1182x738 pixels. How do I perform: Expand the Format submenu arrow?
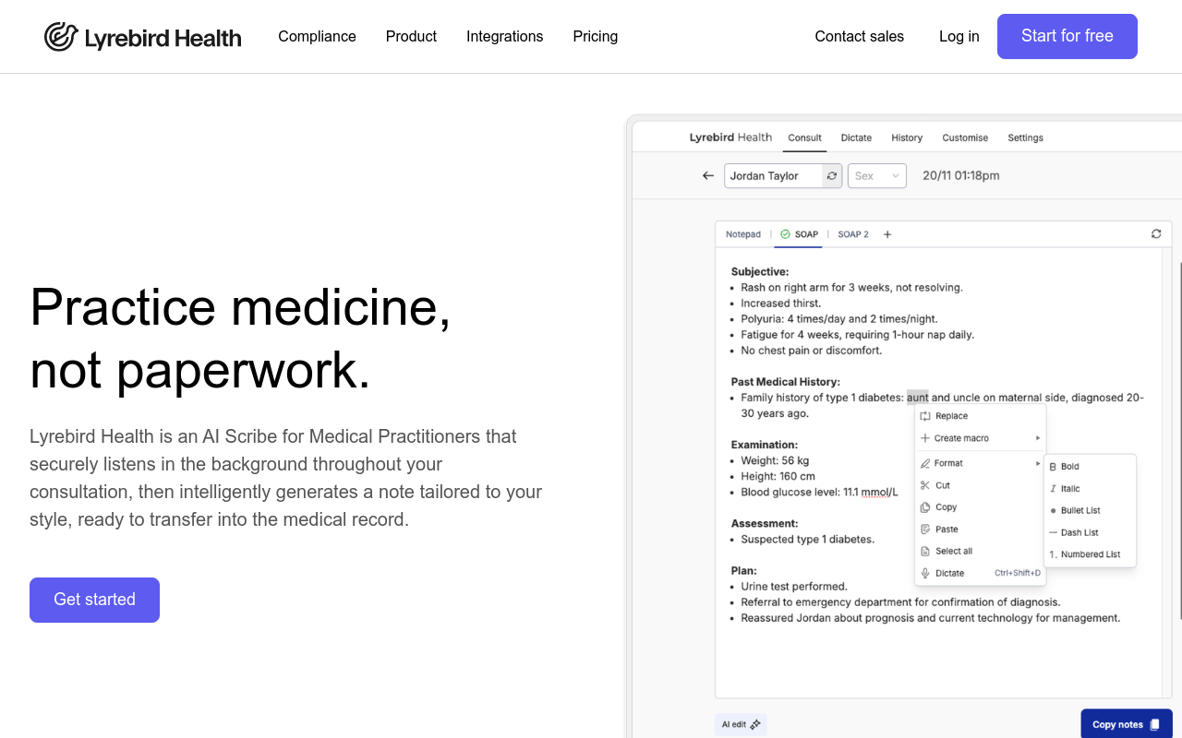(1038, 463)
